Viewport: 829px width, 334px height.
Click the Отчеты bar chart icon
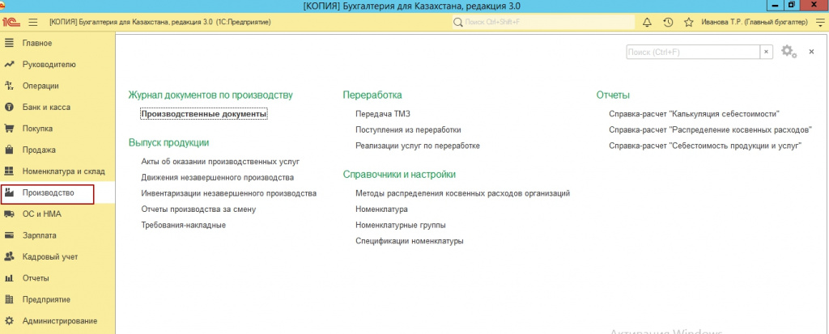[x=9, y=278]
